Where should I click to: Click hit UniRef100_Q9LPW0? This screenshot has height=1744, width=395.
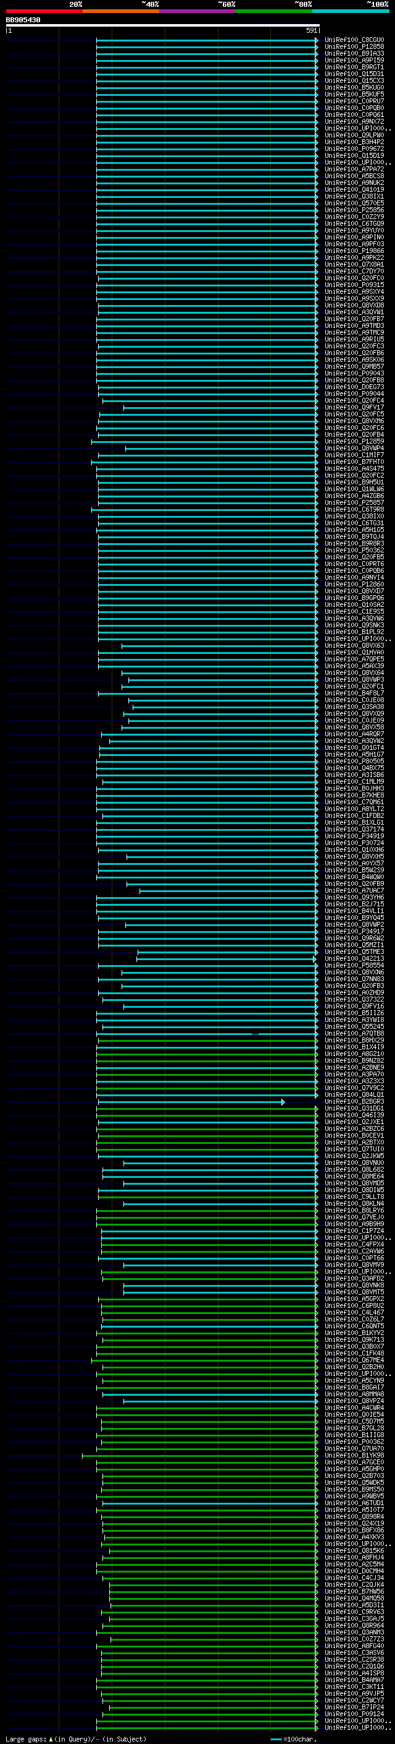click(x=354, y=135)
